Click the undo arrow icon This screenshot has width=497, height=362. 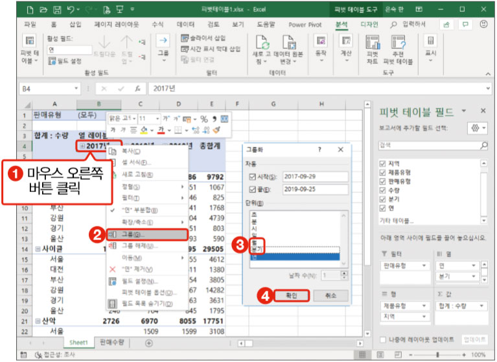(x=71, y=10)
